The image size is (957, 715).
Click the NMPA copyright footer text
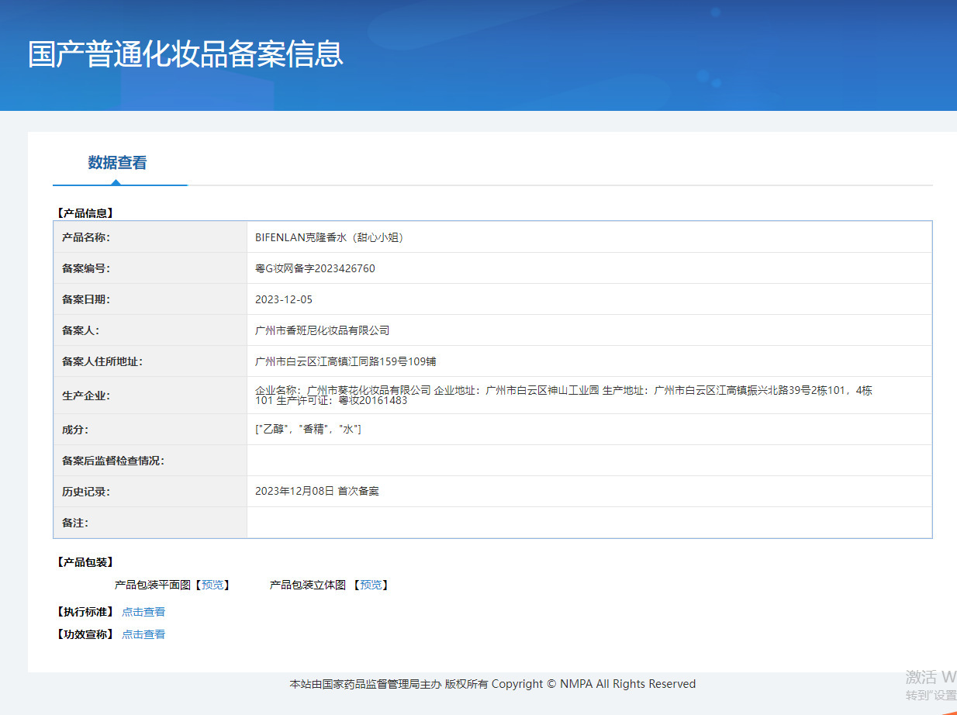click(x=492, y=684)
